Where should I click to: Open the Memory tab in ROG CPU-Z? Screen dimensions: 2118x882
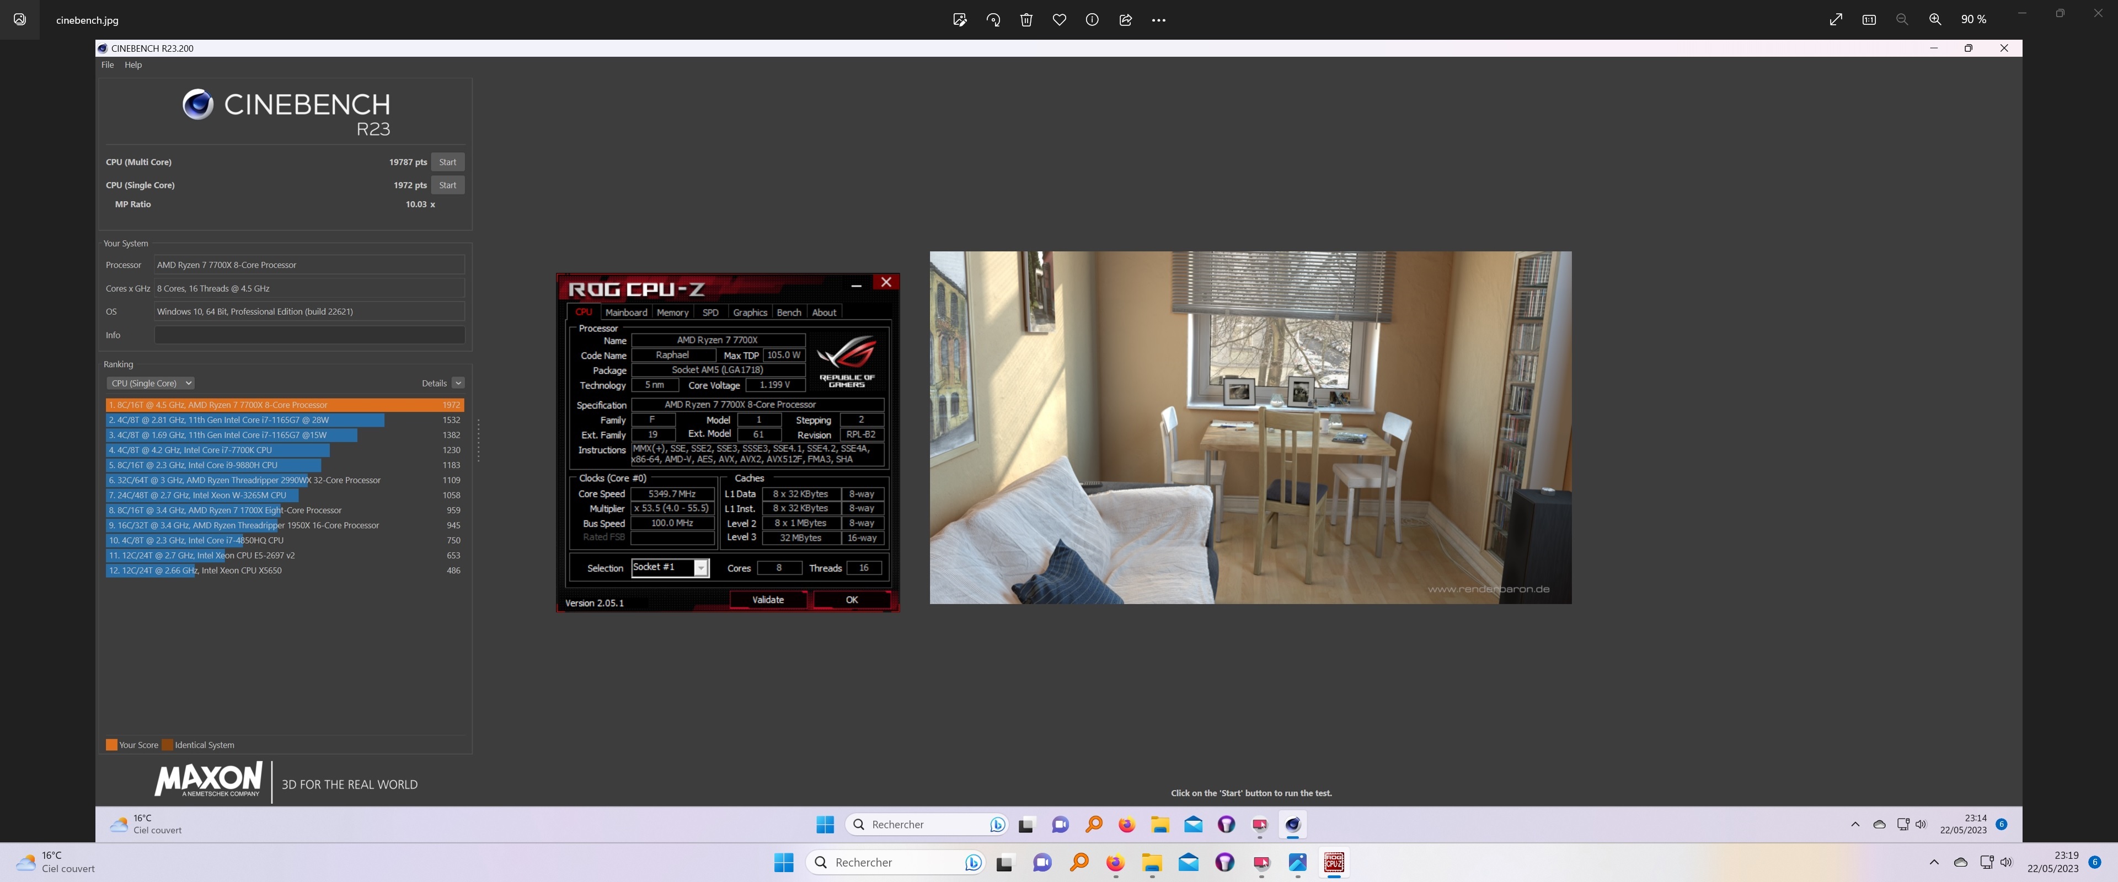672,313
